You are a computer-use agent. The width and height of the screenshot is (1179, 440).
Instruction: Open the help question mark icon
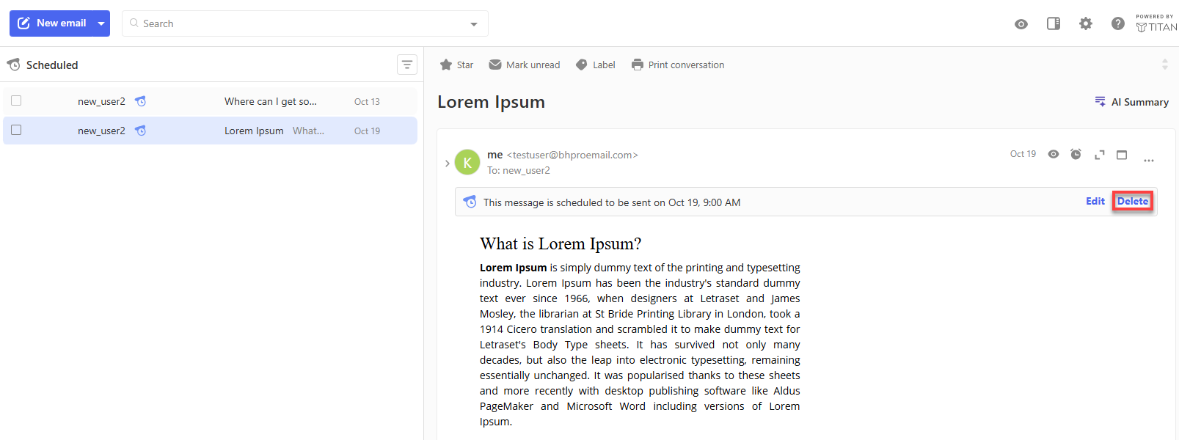(x=1118, y=23)
